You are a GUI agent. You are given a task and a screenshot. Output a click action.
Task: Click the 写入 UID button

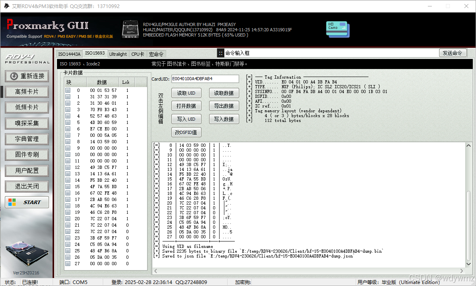(x=186, y=119)
